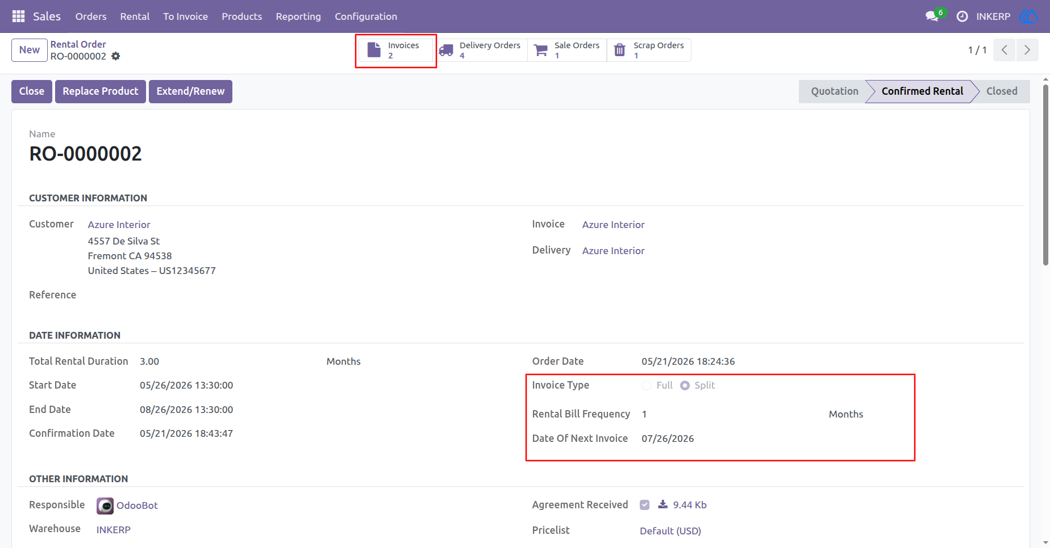Open the conversations chat icon

[932, 16]
